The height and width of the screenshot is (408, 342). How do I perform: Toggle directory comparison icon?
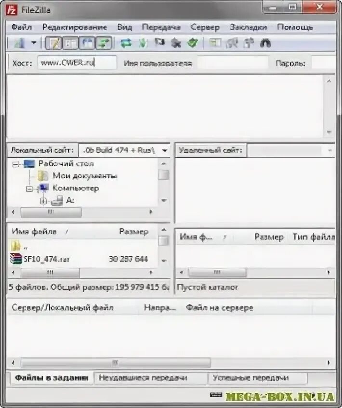(x=232, y=43)
